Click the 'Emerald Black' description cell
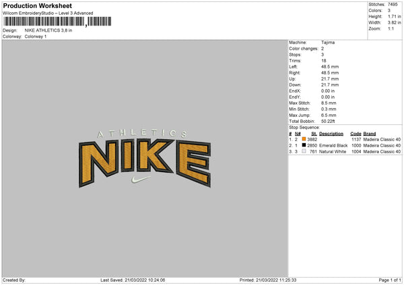This screenshot has height=285, width=404. 333,146
